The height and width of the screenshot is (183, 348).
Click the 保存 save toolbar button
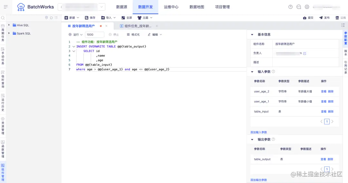(x=90, y=18)
